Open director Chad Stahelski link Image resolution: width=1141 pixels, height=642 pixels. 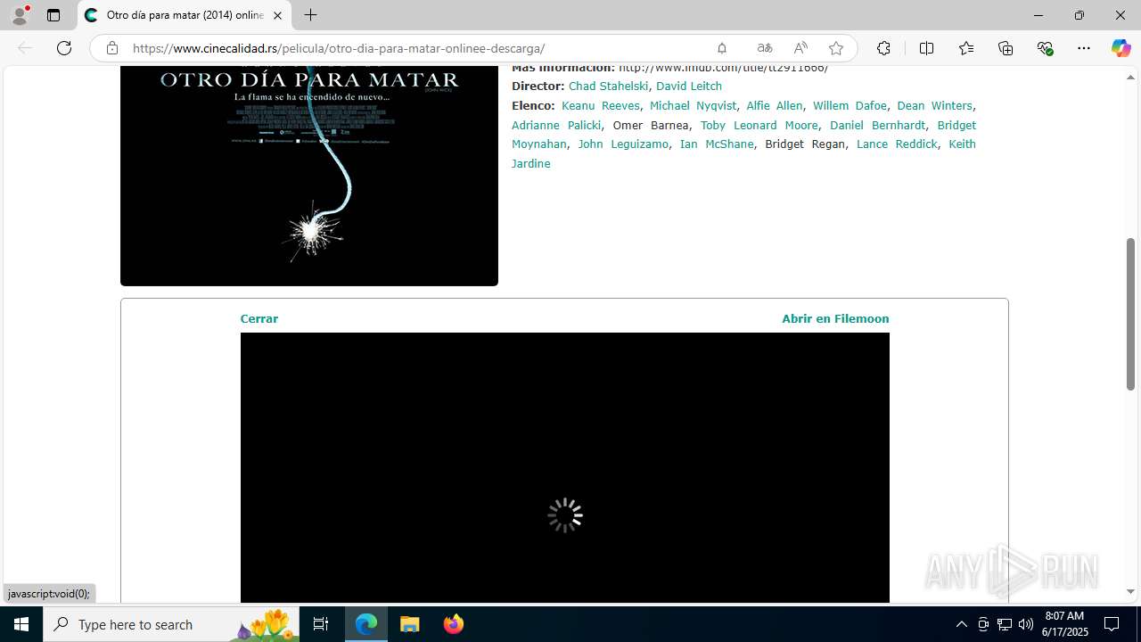click(608, 86)
